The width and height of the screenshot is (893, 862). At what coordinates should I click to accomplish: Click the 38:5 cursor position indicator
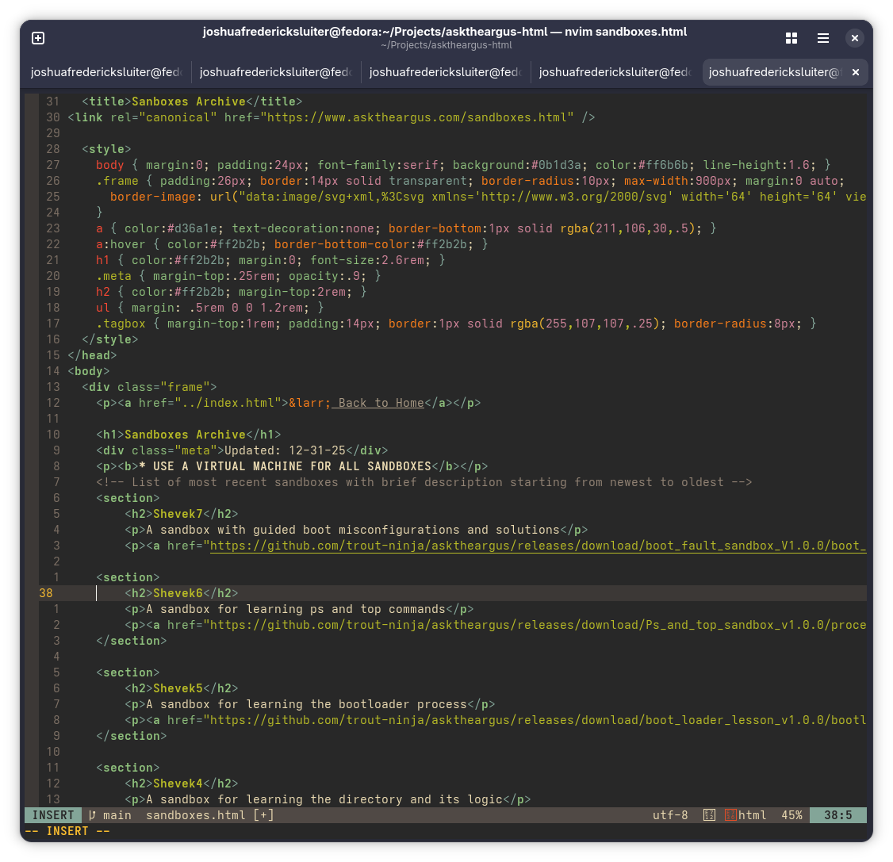tap(837, 815)
